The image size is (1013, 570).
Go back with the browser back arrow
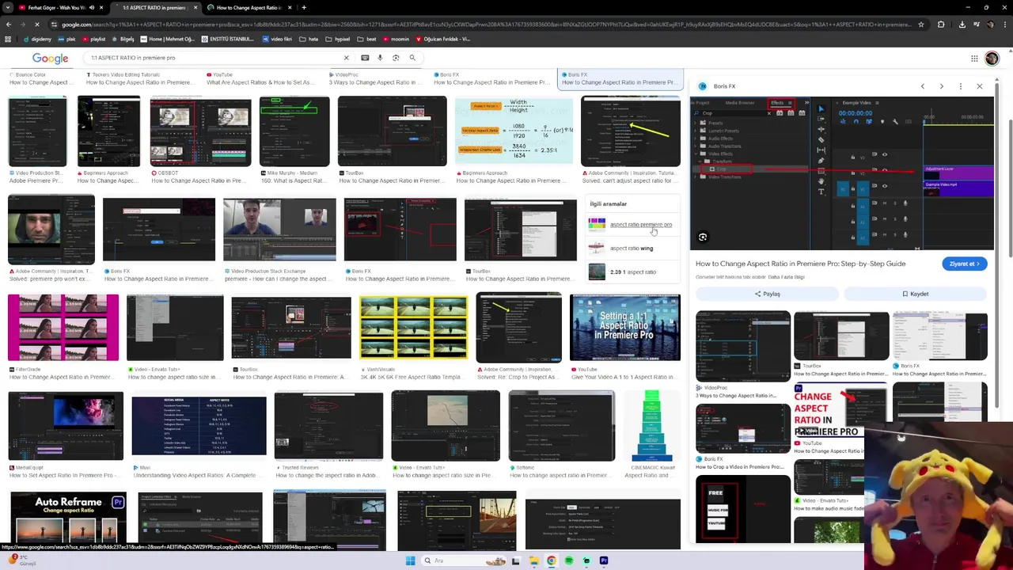click(8, 25)
